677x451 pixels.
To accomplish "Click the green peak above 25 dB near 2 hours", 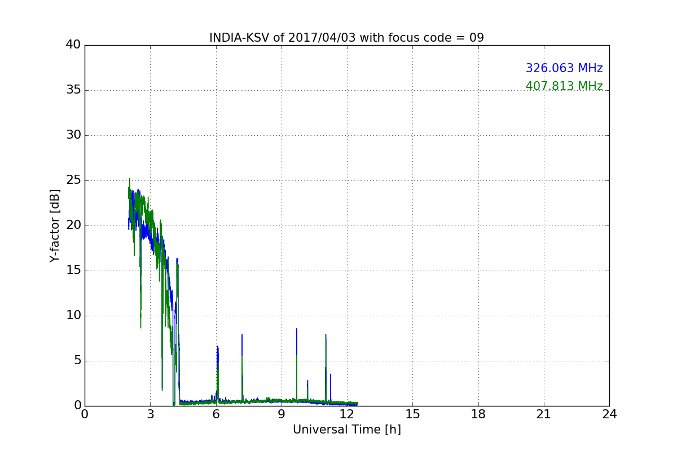I will pos(130,179).
